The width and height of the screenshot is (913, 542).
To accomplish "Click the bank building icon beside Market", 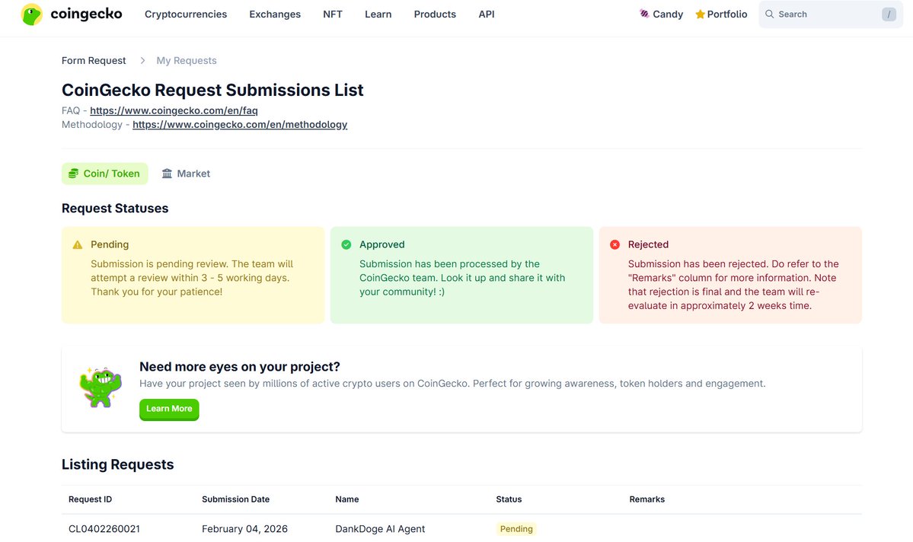I will [167, 174].
